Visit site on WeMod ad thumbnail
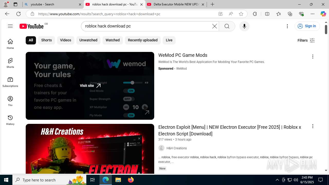329x185 pixels. pyautogui.click(x=90, y=86)
